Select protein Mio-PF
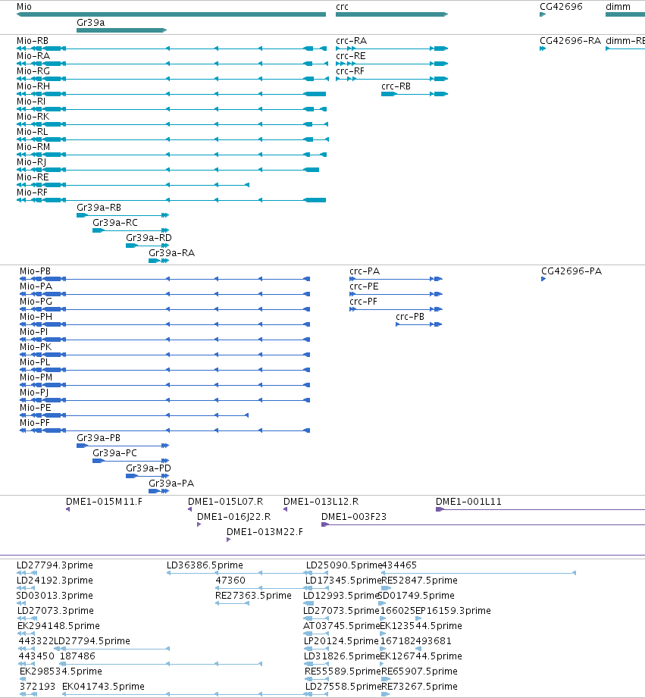The width and height of the screenshot is (645, 698). coord(35,422)
